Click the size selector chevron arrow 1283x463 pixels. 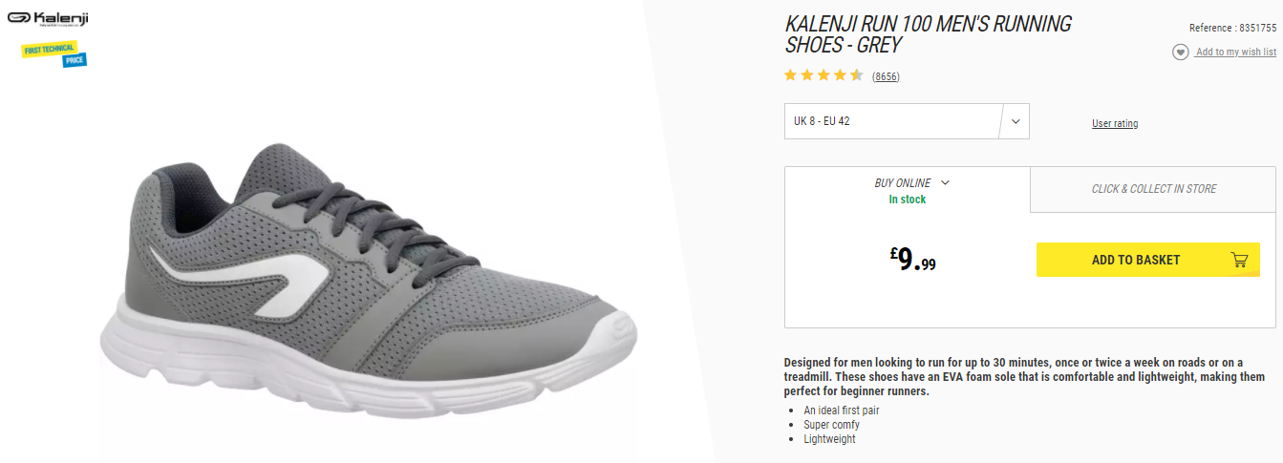(x=1016, y=121)
